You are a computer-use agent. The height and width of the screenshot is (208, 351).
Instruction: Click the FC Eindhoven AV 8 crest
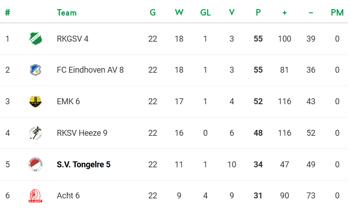35,70
